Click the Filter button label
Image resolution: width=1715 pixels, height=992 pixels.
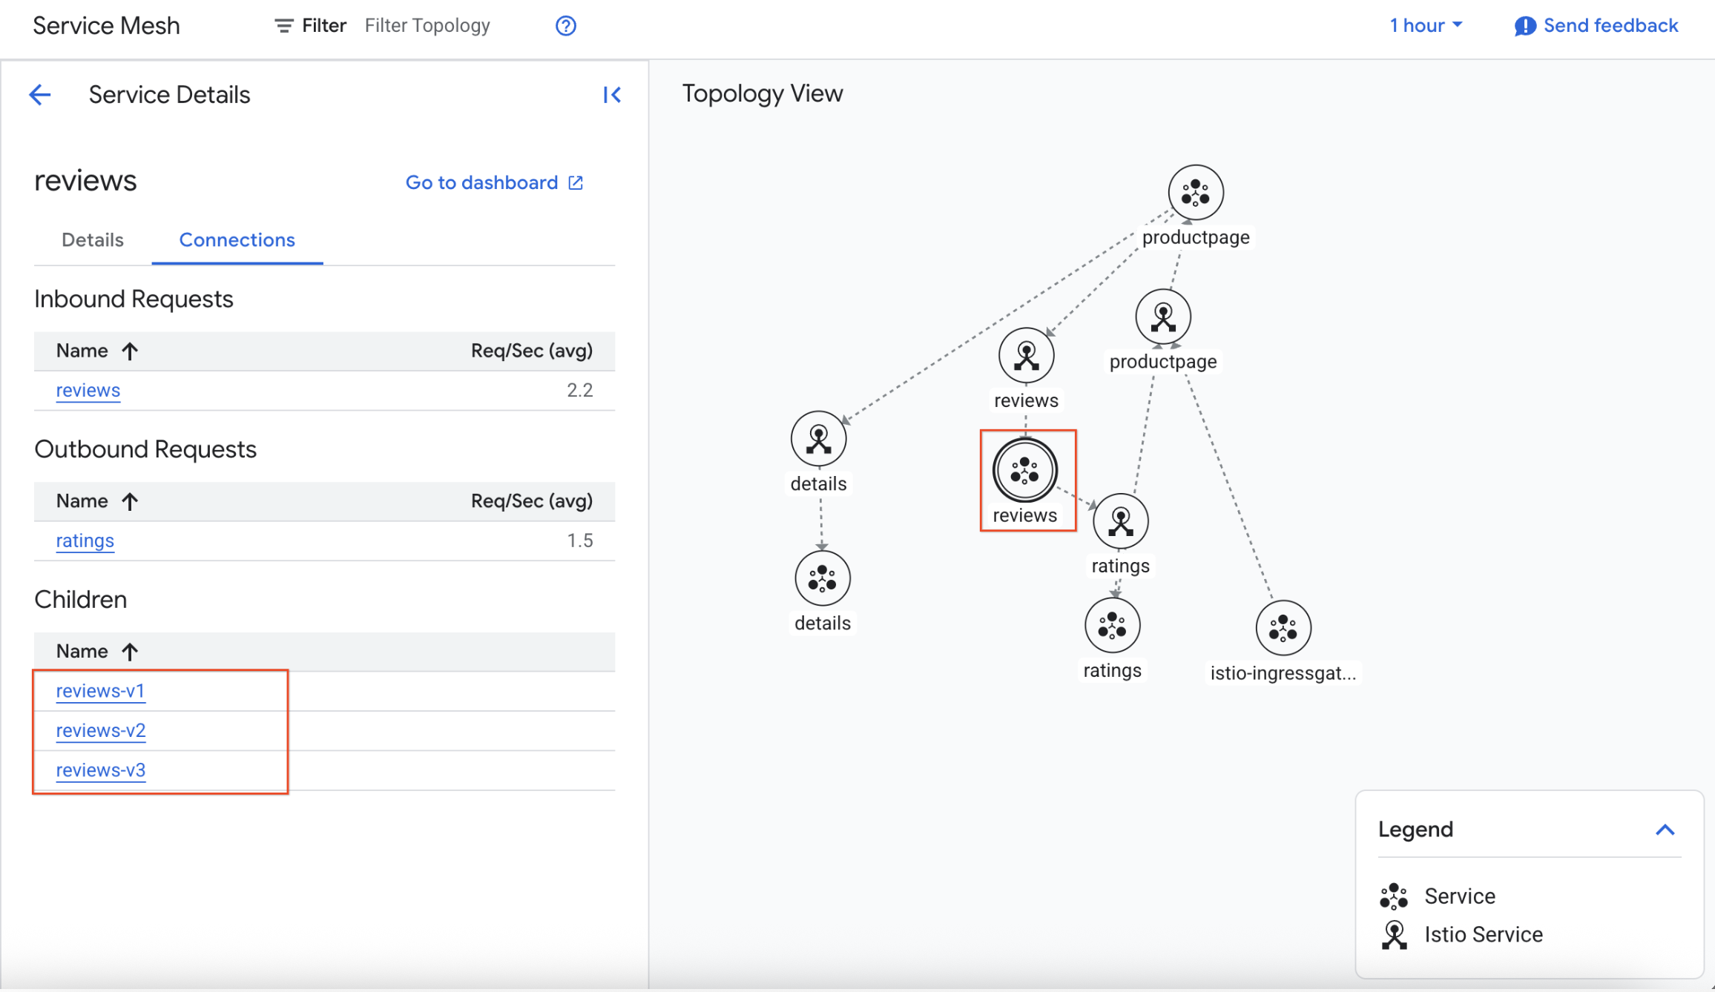click(324, 26)
